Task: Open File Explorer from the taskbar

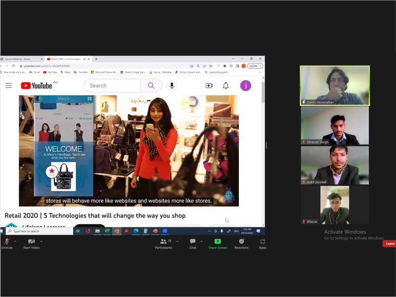Action: (97, 231)
